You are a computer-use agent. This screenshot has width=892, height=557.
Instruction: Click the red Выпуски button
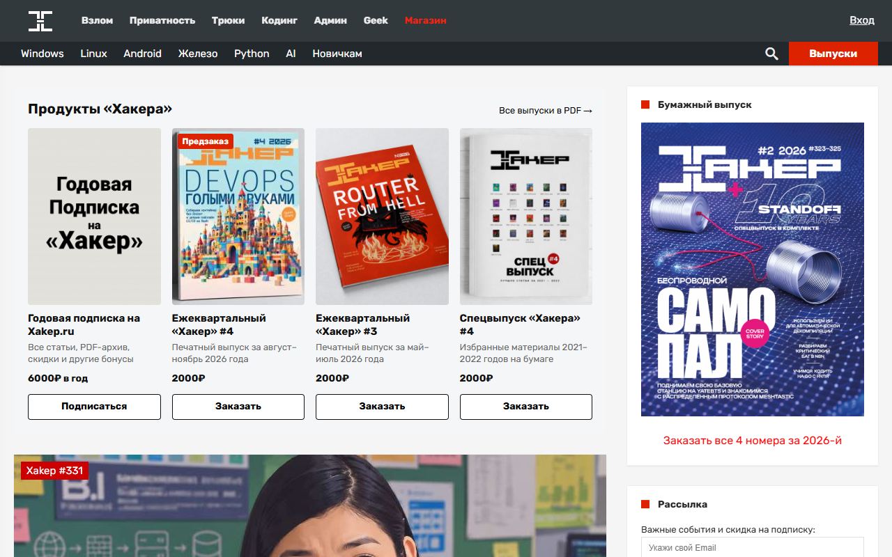pos(833,54)
